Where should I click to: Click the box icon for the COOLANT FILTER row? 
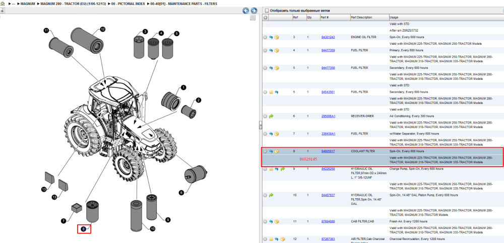coord(277,152)
